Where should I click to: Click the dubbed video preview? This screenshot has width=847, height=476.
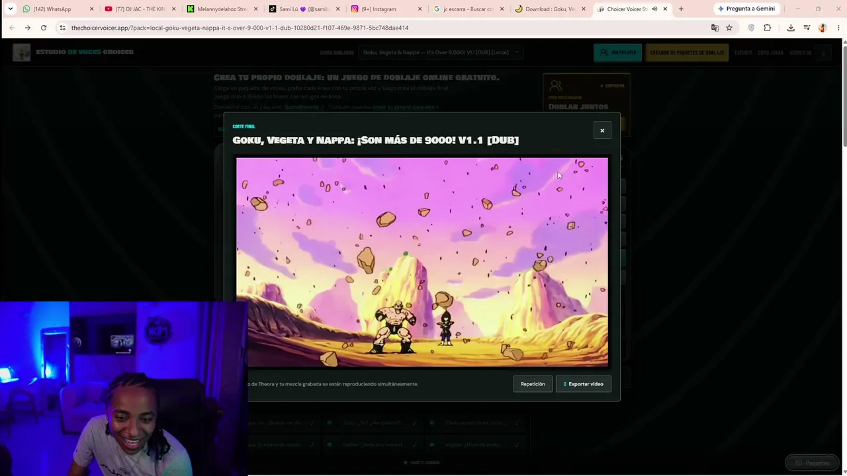coord(422,262)
